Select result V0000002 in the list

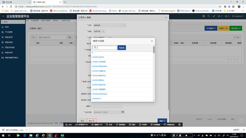(100, 66)
